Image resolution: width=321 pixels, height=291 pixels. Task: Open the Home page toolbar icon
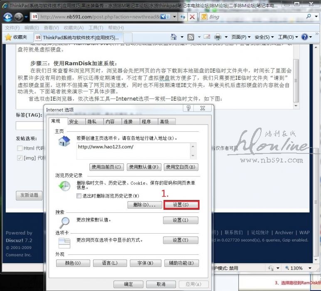point(174,37)
